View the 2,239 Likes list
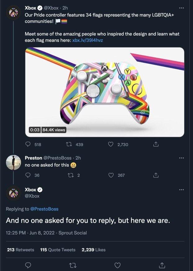The image size is (193, 271). click(93, 250)
